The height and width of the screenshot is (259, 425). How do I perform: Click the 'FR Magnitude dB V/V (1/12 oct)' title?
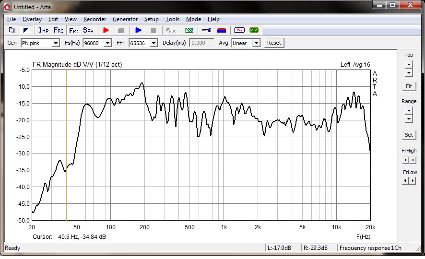pos(77,64)
